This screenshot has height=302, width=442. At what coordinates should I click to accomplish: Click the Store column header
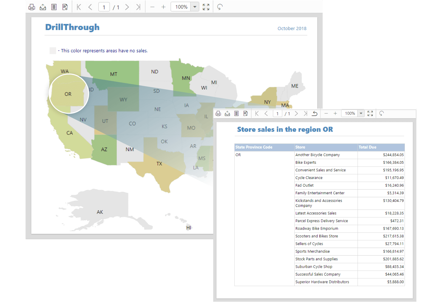(326, 147)
